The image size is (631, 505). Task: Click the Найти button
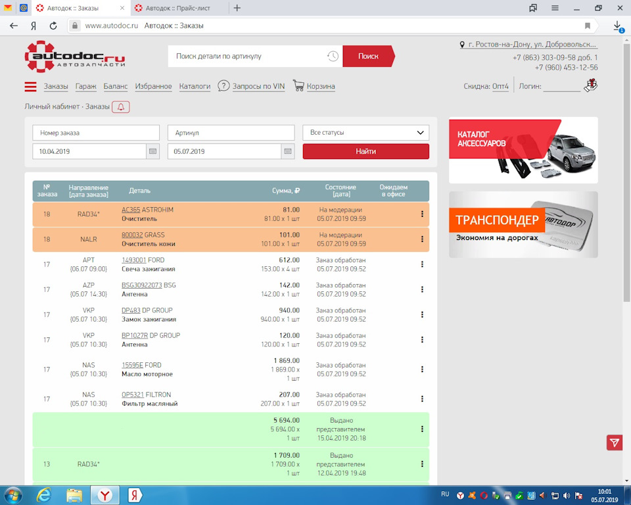[x=366, y=151]
